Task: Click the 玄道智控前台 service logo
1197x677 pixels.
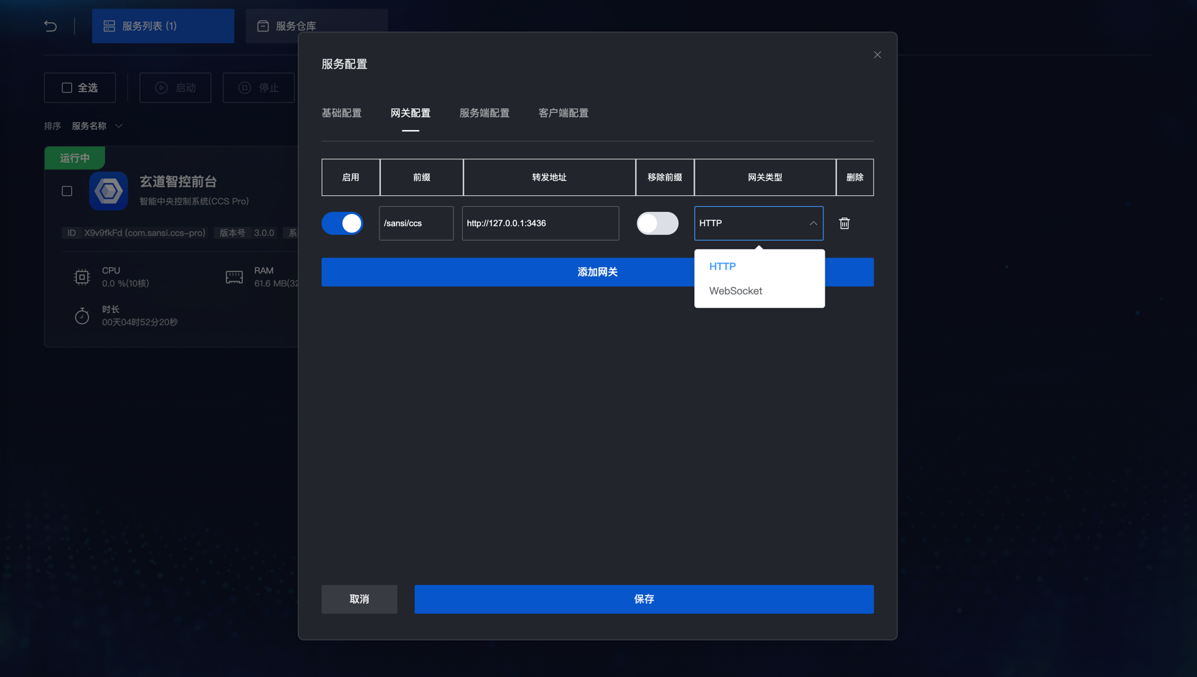Action: pos(108,191)
